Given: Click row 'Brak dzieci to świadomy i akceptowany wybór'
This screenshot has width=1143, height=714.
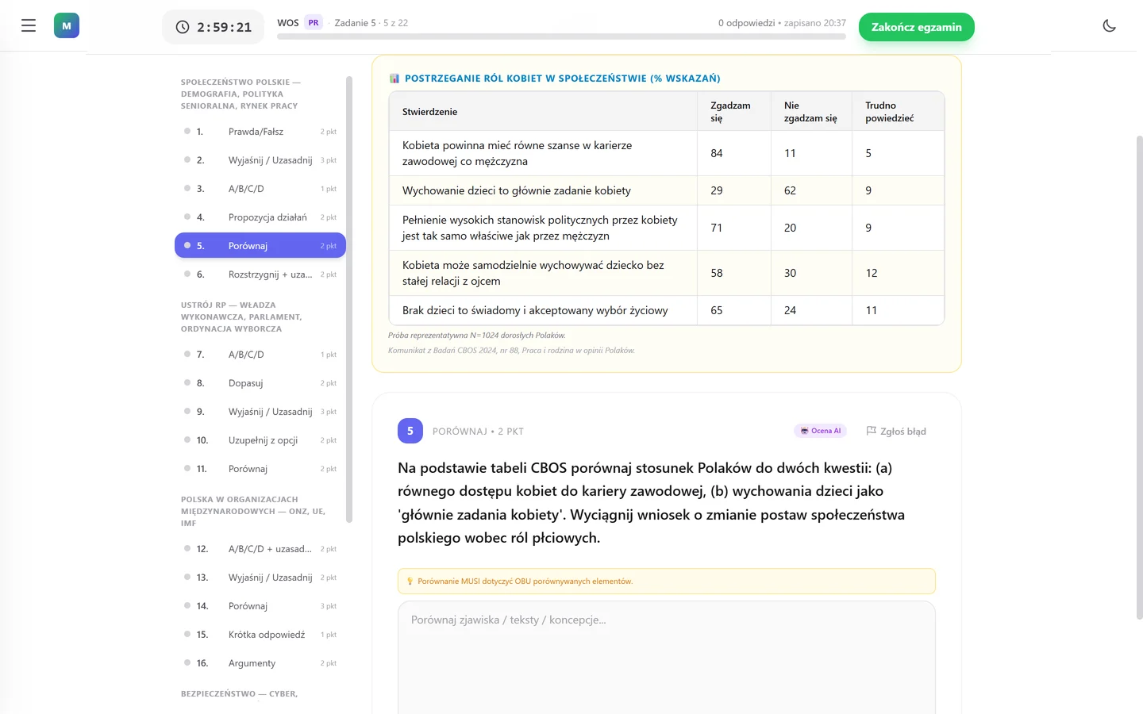Looking at the screenshot, I should click(667, 310).
